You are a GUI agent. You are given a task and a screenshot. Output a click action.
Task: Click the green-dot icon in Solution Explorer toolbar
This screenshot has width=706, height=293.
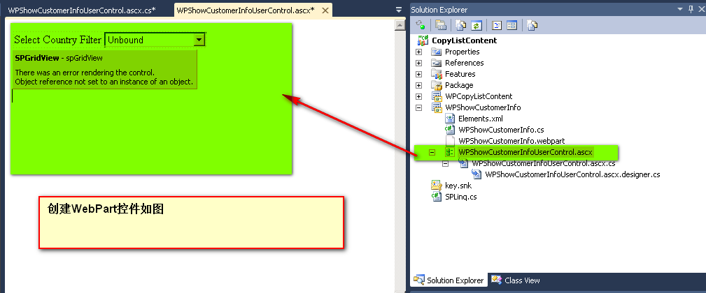(420, 25)
